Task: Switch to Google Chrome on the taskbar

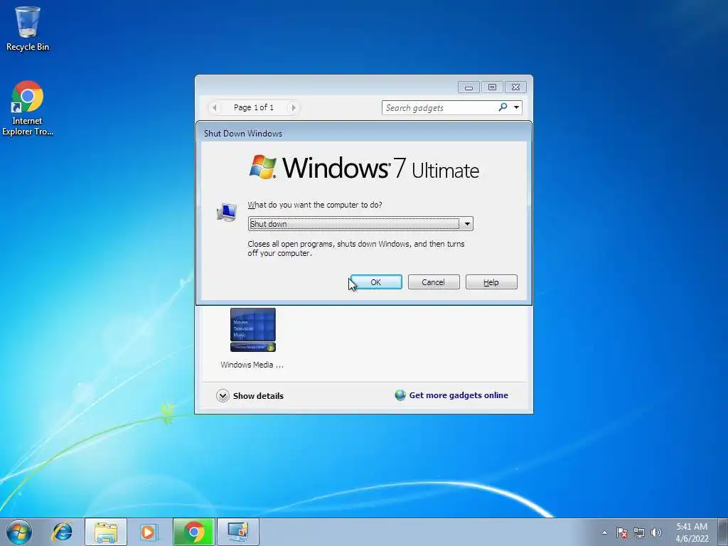Action: (194, 532)
